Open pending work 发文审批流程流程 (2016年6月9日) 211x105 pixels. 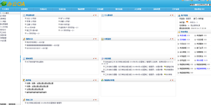(44, 103)
